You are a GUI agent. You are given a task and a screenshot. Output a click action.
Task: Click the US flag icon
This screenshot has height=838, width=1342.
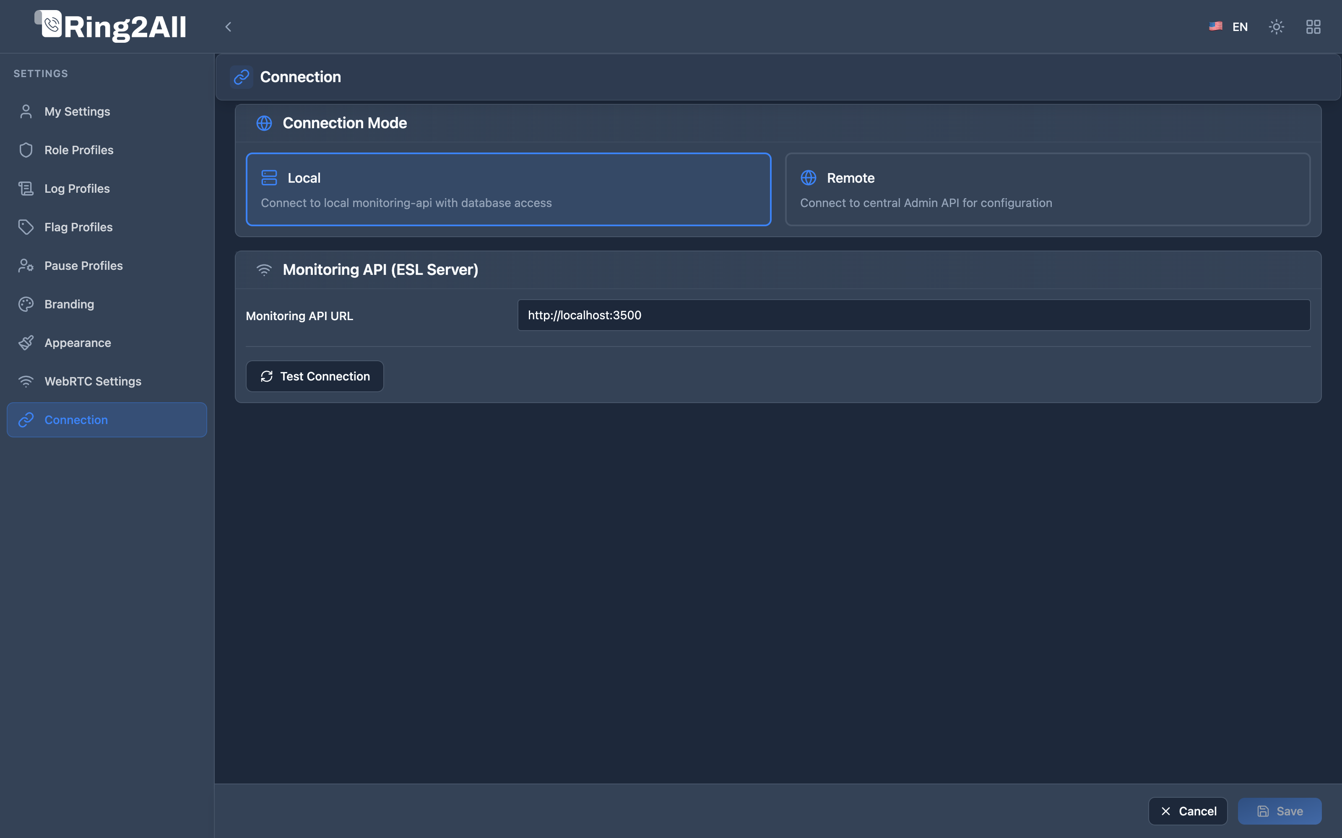pos(1216,26)
